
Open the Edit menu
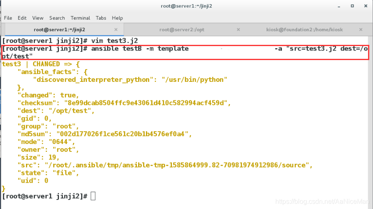coord(22,18)
